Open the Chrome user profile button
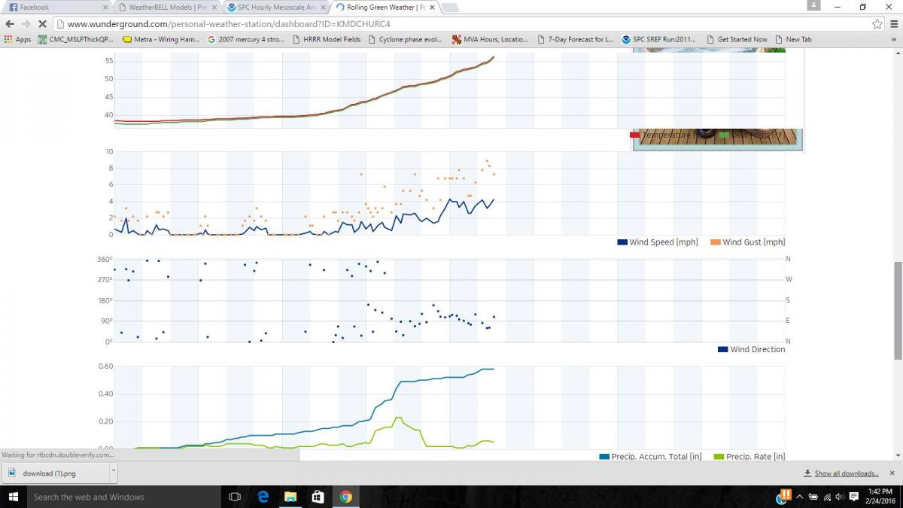 813,5
